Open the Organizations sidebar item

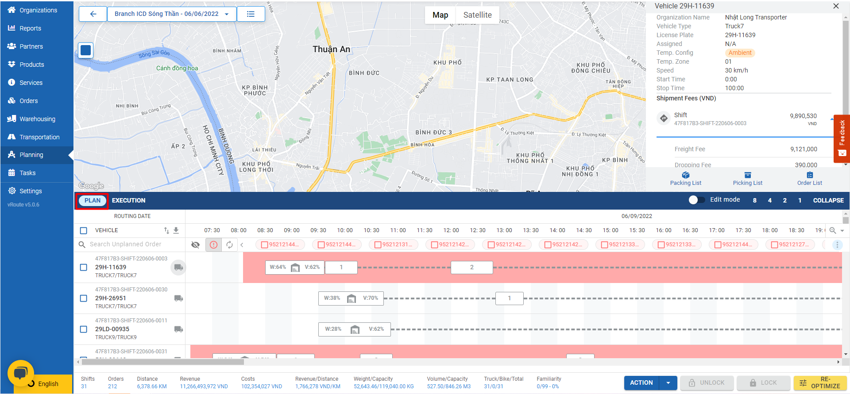[37, 10]
